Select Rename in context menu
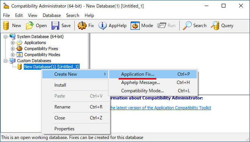The image size is (250, 142). (x=76, y=107)
